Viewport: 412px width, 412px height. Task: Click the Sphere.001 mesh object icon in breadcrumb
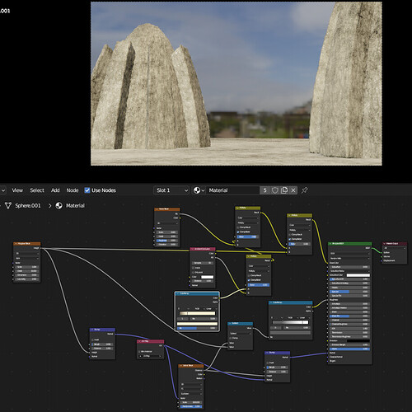pos(8,206)
